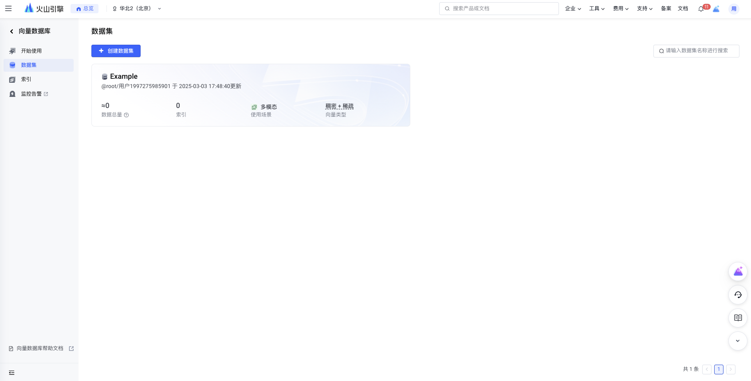Click the 共 1 条 total count text
Image resolution: width=751 pixels, height=381 pixels.
click(691, 369)
